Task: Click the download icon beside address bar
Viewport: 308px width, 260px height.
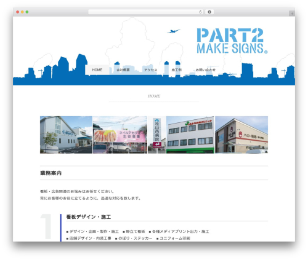Action: 209,12
